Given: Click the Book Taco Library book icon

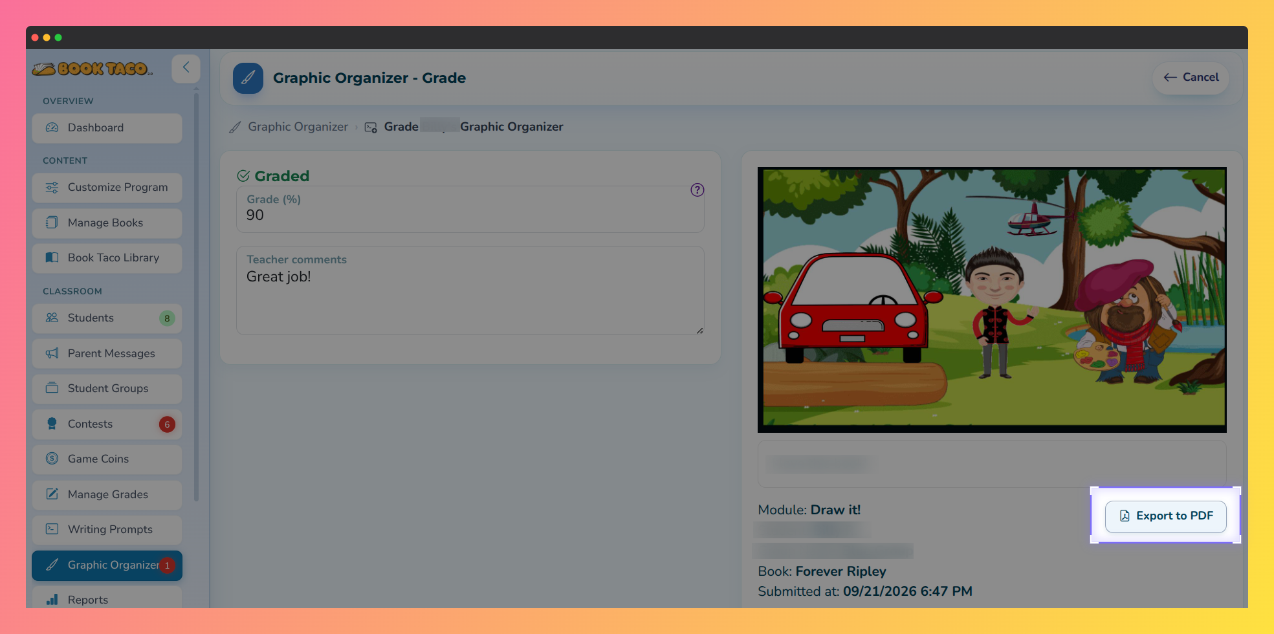Looking at the screenshot, I should 52,257.
